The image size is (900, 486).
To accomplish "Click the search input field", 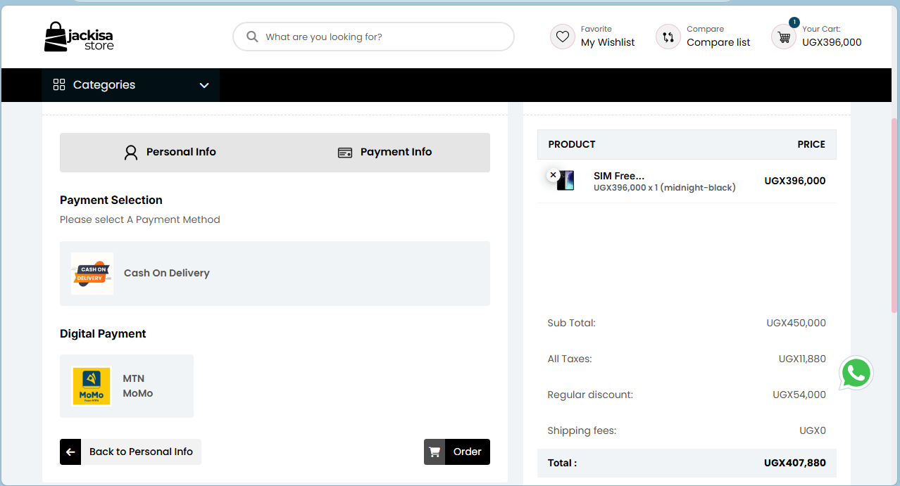I will click(x=373, y=37).
